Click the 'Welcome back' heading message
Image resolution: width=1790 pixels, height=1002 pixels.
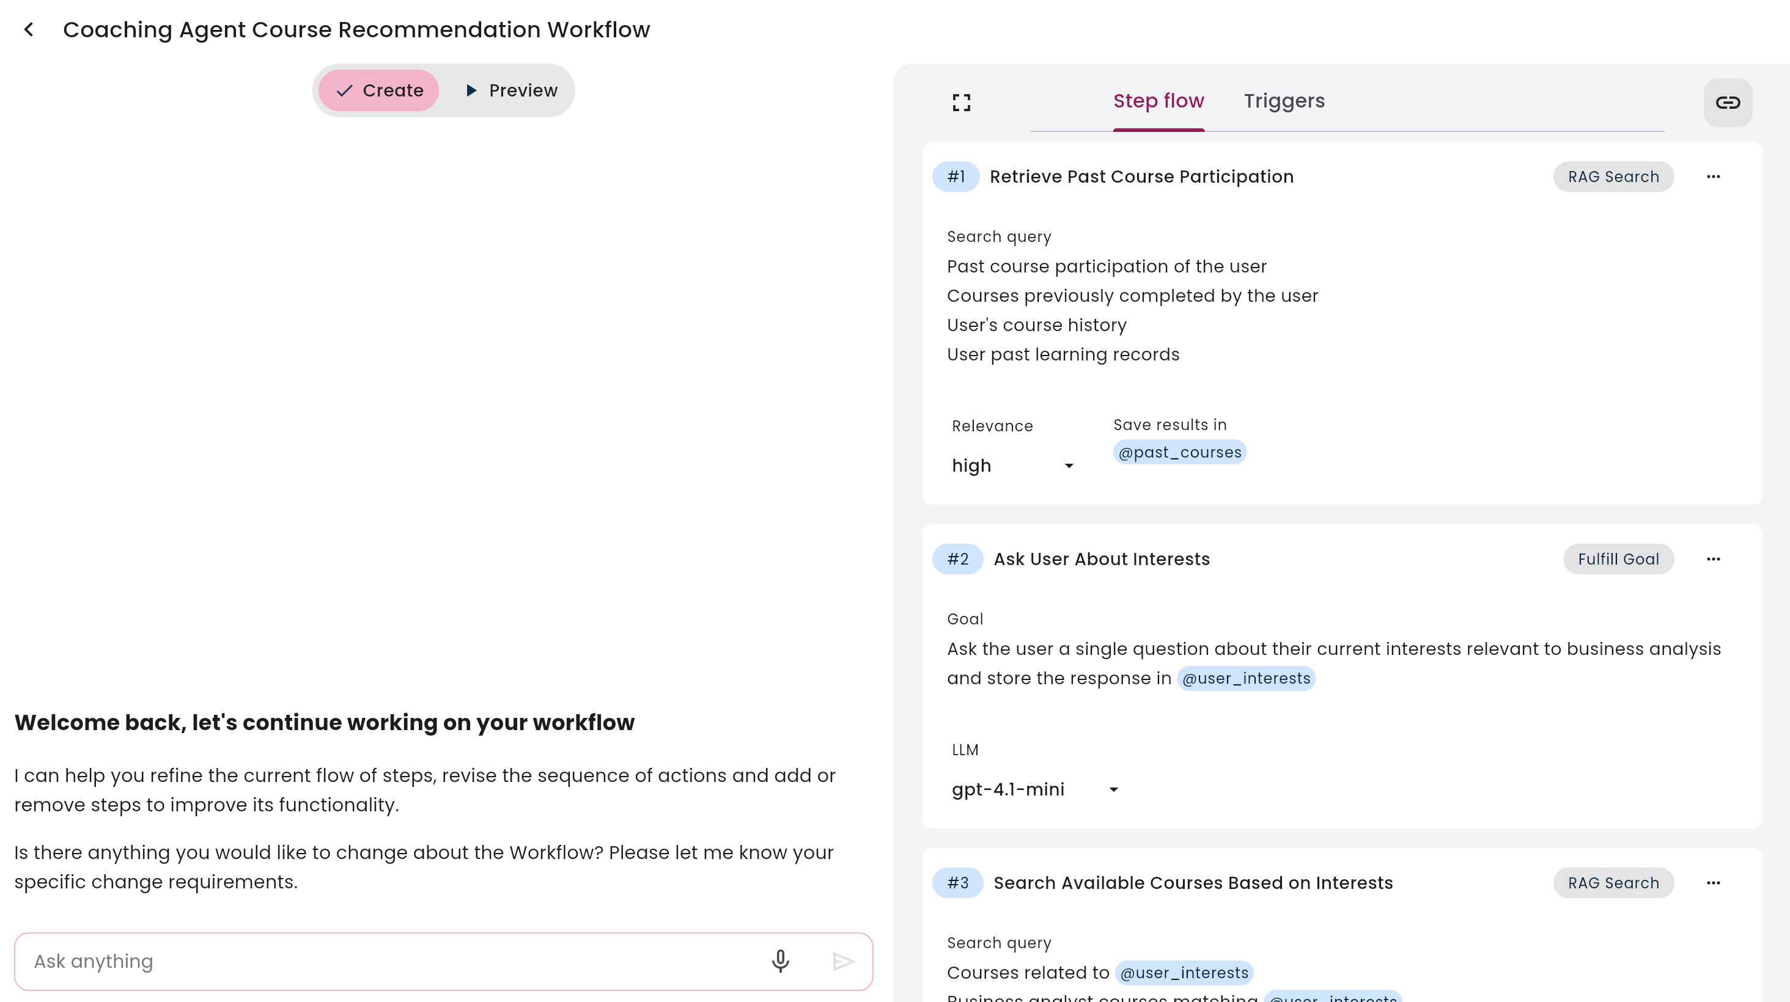click(x=325, y=722)
